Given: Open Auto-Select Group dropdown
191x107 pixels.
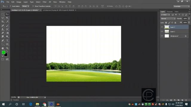Looking at the screenshot, I should 25,6.
